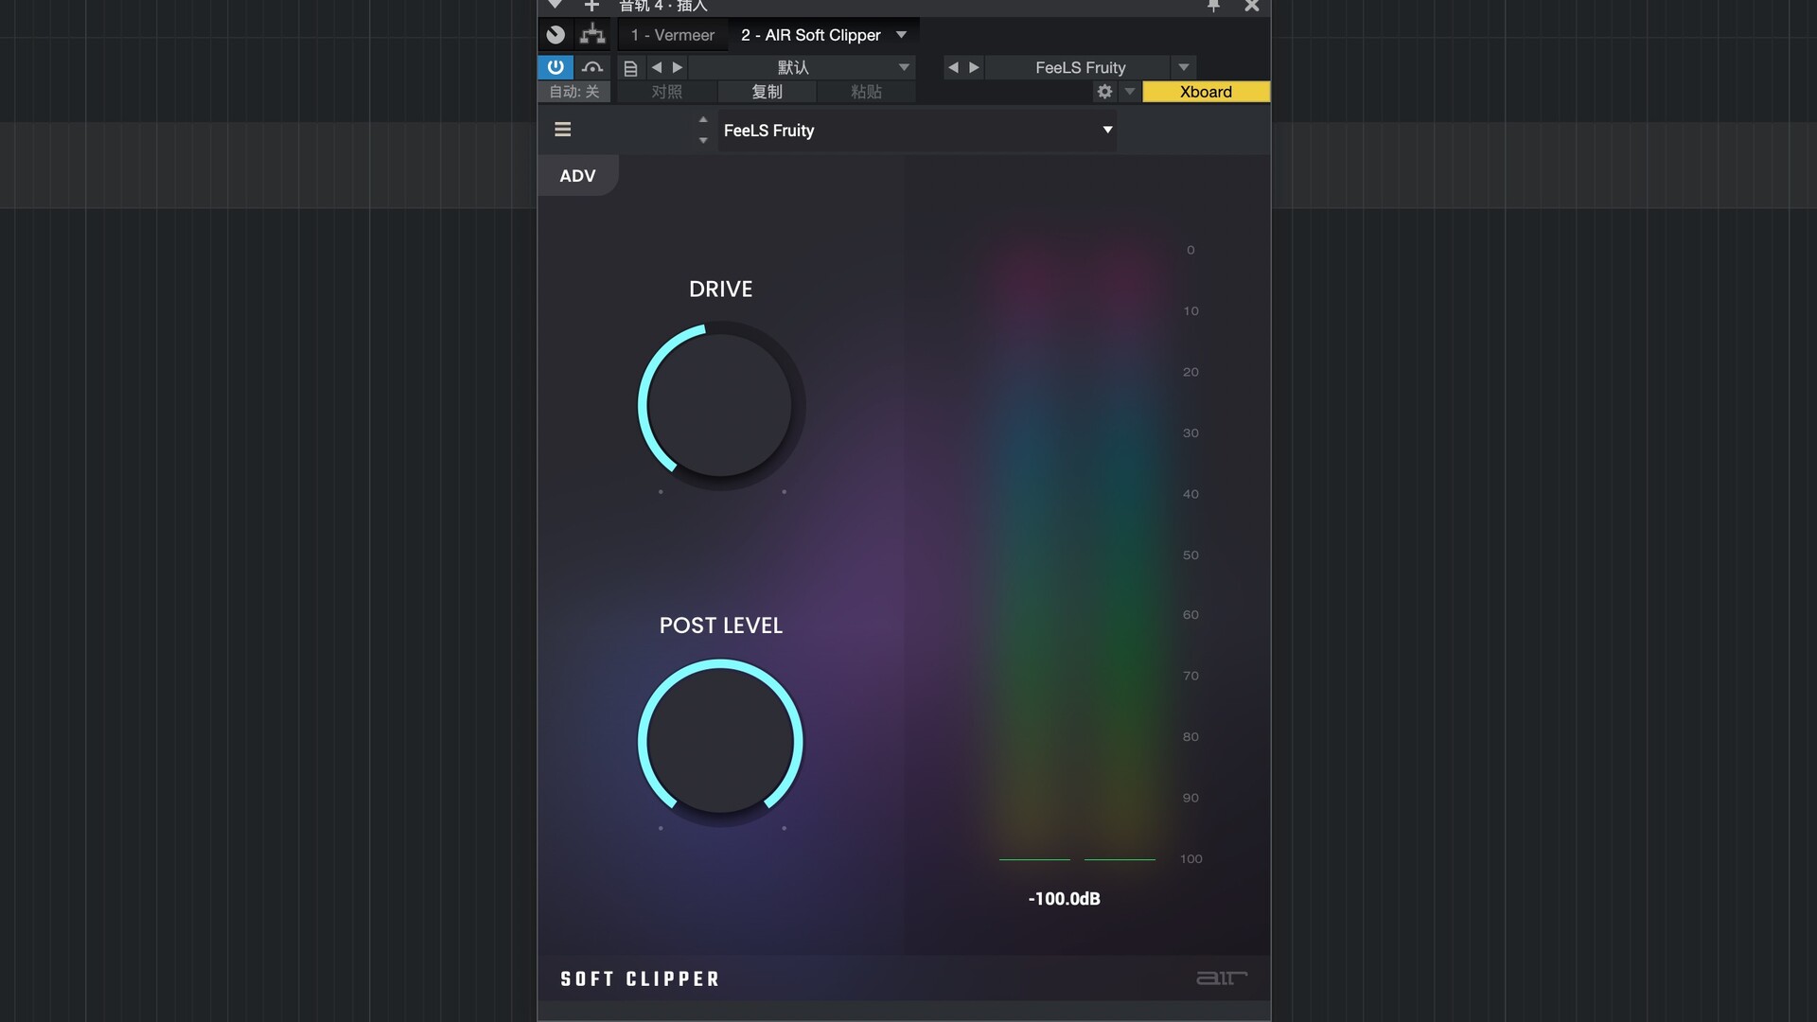Switch to the 1 - Vermeer tab
This screenshot has width=1817, height=1022.
coord(673,35)
